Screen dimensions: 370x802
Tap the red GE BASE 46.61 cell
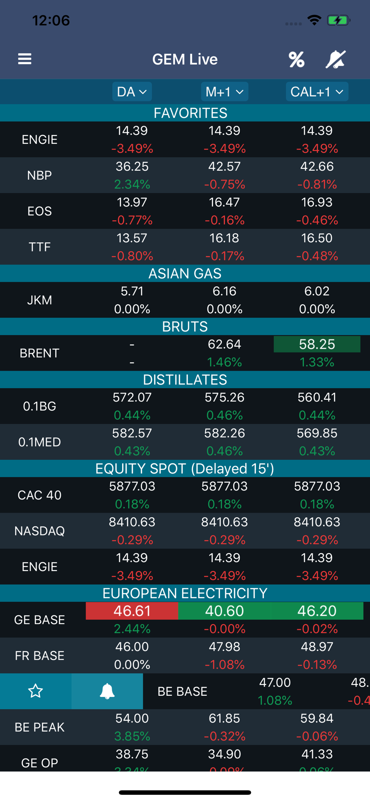132,611
